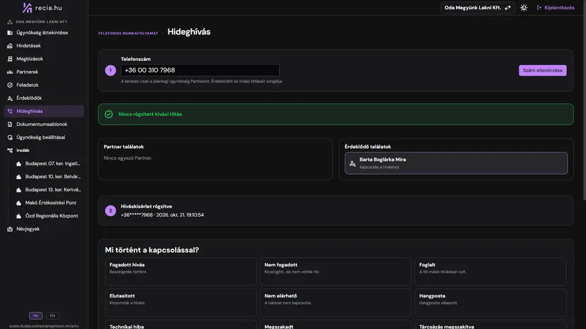
Task: Select Barta Boglárka Mira inquirer match
Action: (x=456, y=163)
